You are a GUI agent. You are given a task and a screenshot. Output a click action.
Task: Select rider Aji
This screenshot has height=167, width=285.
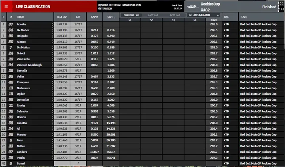point(19,129)
